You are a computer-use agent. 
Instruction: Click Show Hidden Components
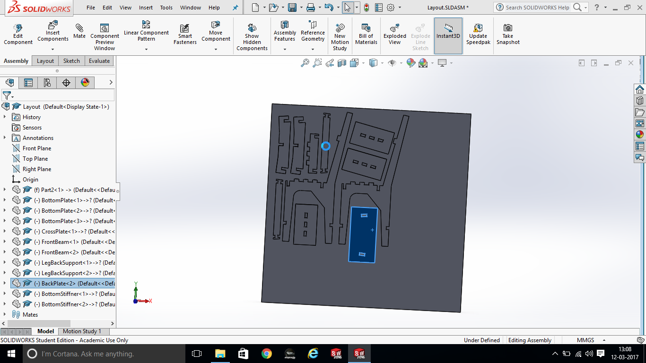tap(252, 37)
